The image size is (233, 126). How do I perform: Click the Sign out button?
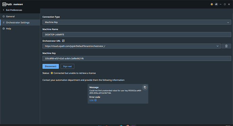click(67, 66)
